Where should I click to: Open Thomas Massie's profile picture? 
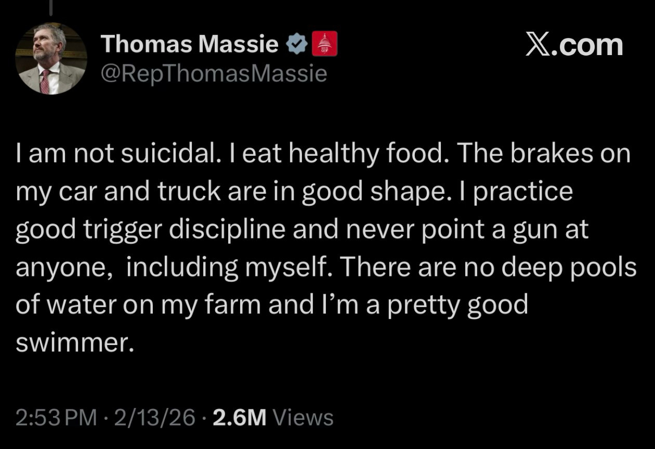[x=50, y=59]
